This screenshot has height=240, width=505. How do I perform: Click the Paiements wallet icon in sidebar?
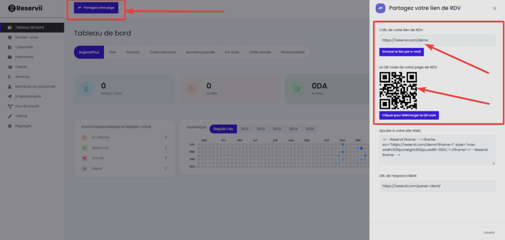10,57
